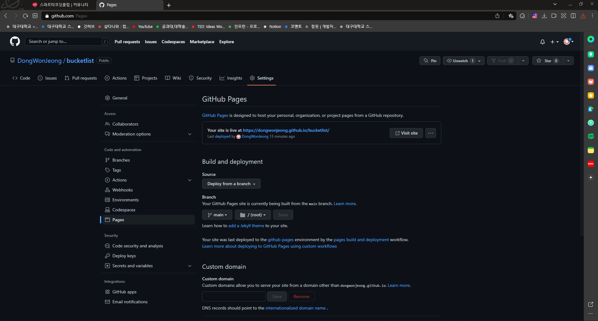
Task: Open the GitHub home logo
Action: click(15, 41)
